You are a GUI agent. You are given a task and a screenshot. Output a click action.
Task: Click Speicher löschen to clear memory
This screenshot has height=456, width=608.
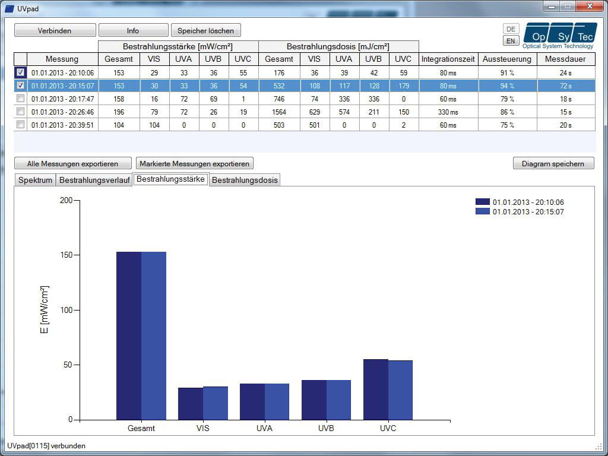click(206, 30)
